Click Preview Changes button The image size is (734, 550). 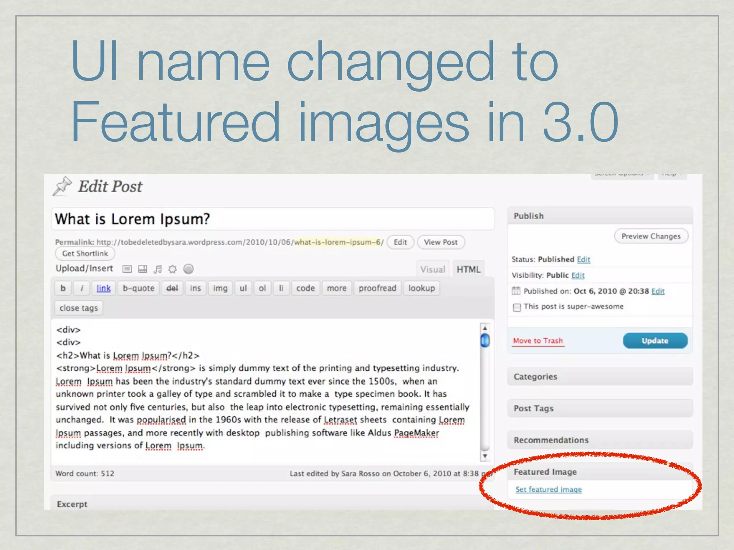pyautogui.click(x=651, y=236)
